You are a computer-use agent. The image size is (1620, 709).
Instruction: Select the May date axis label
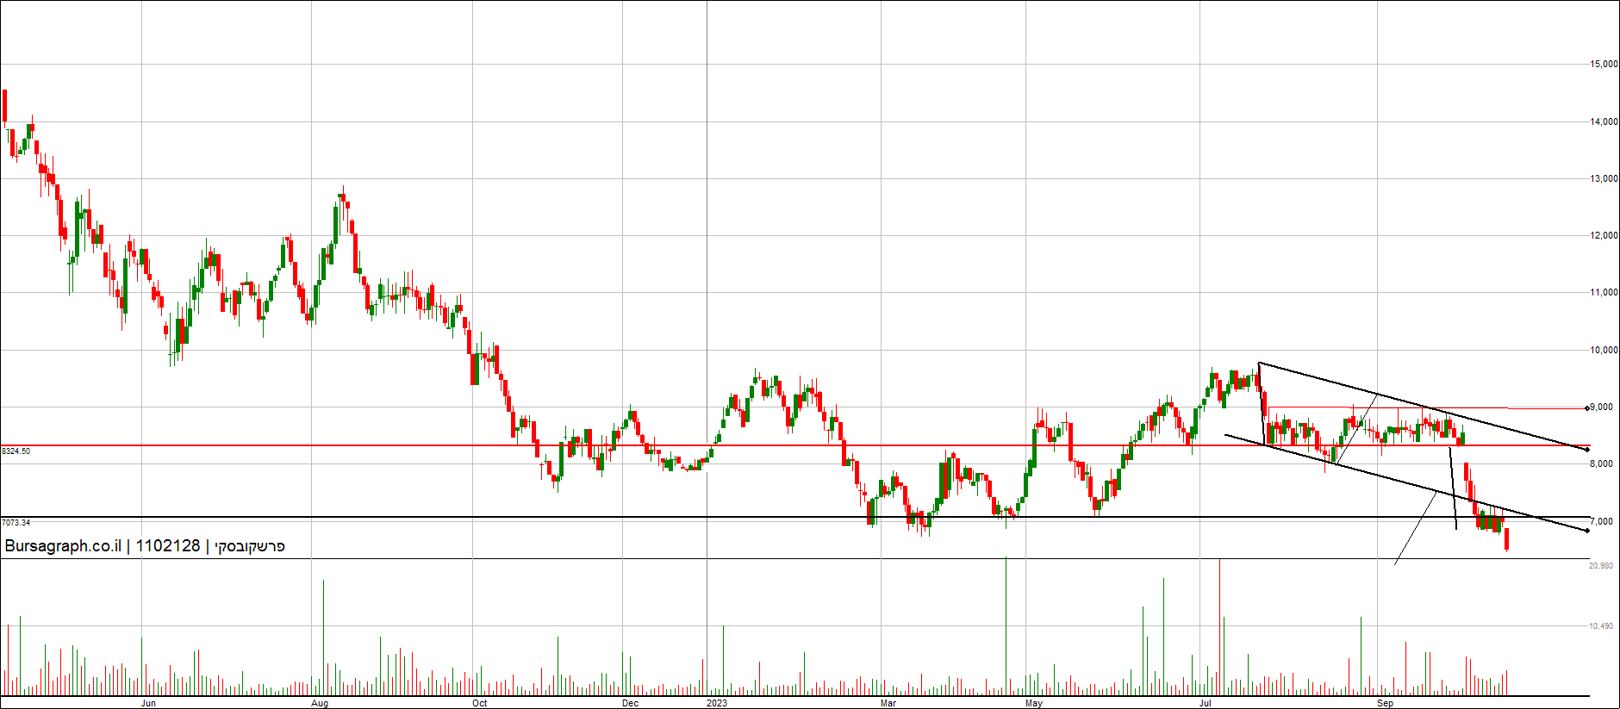point(1034,704)
